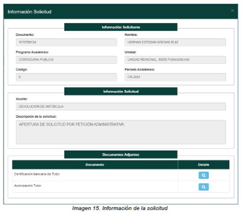Click the Periodo Académico IPA 2021 field
The width and height of the screenshot is (243, 214).
(x=175, y=77)
